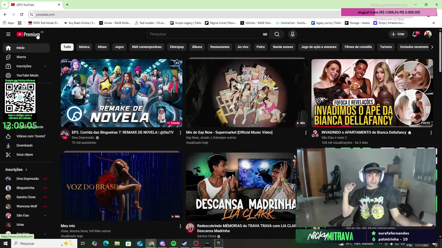Open Microsoft Edge from the taskbar
Viewport: 442px width, 248px height.
(x=106, y=244)
